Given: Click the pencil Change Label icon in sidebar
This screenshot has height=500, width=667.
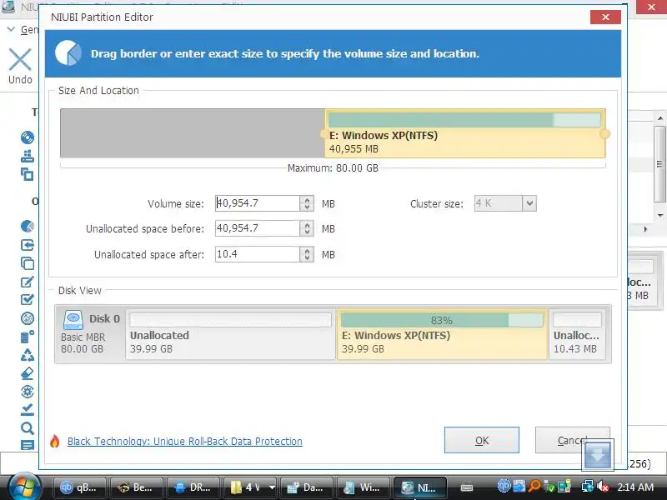Looking at the screenshot, I should [x=28, y=282].
